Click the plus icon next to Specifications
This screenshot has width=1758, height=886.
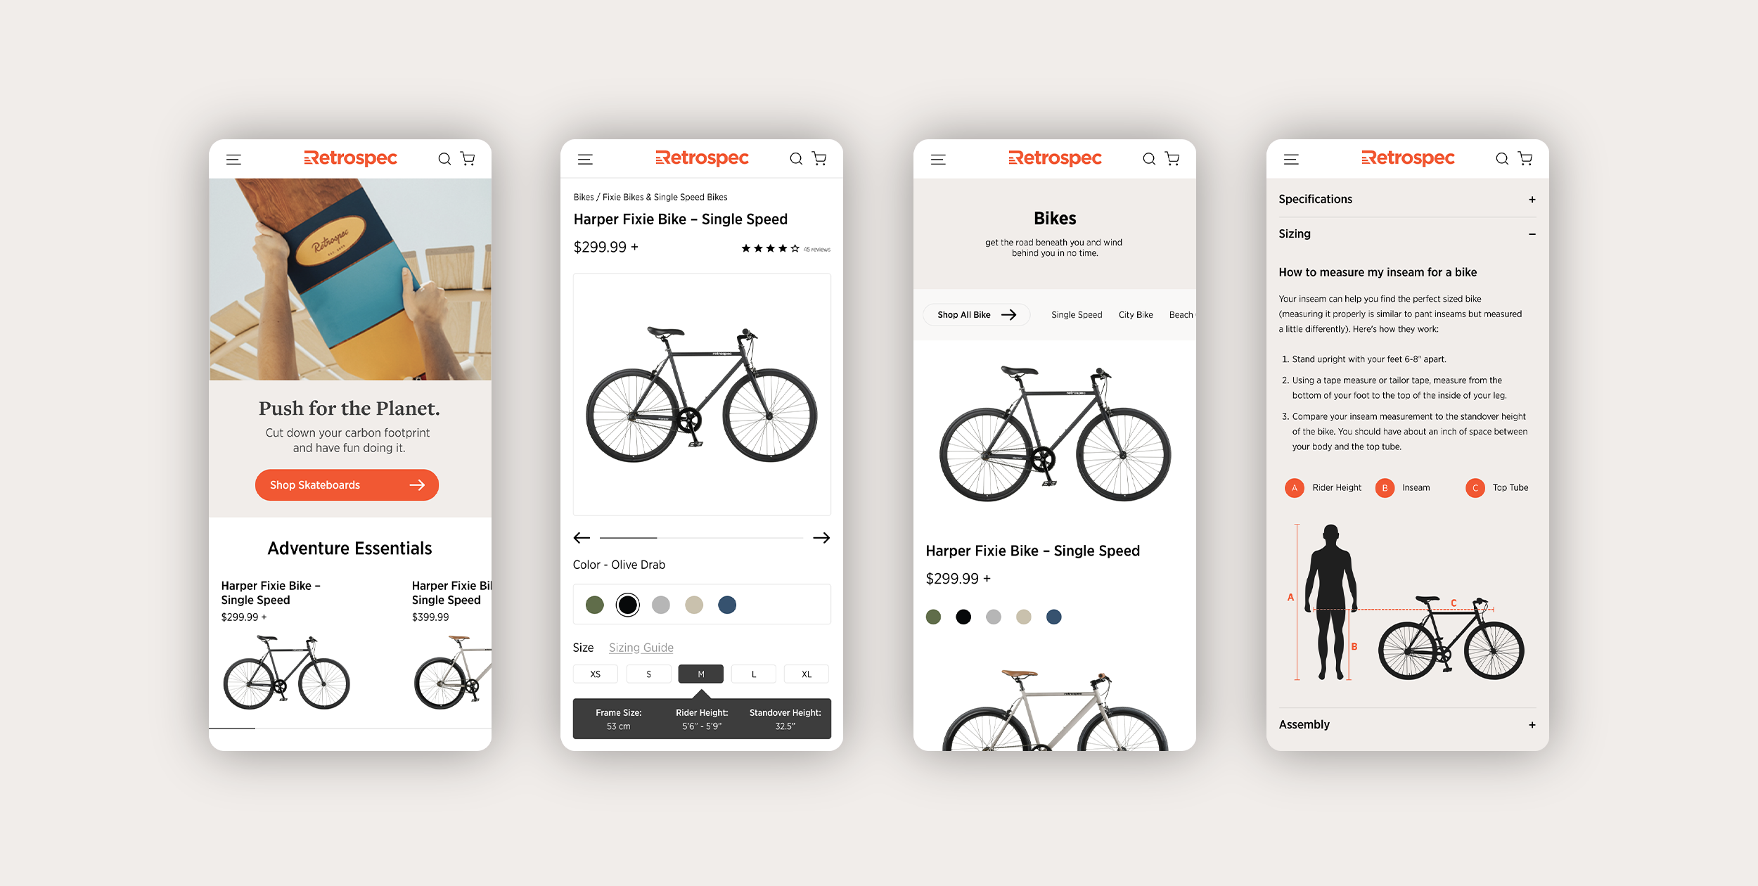(1531, 200)
